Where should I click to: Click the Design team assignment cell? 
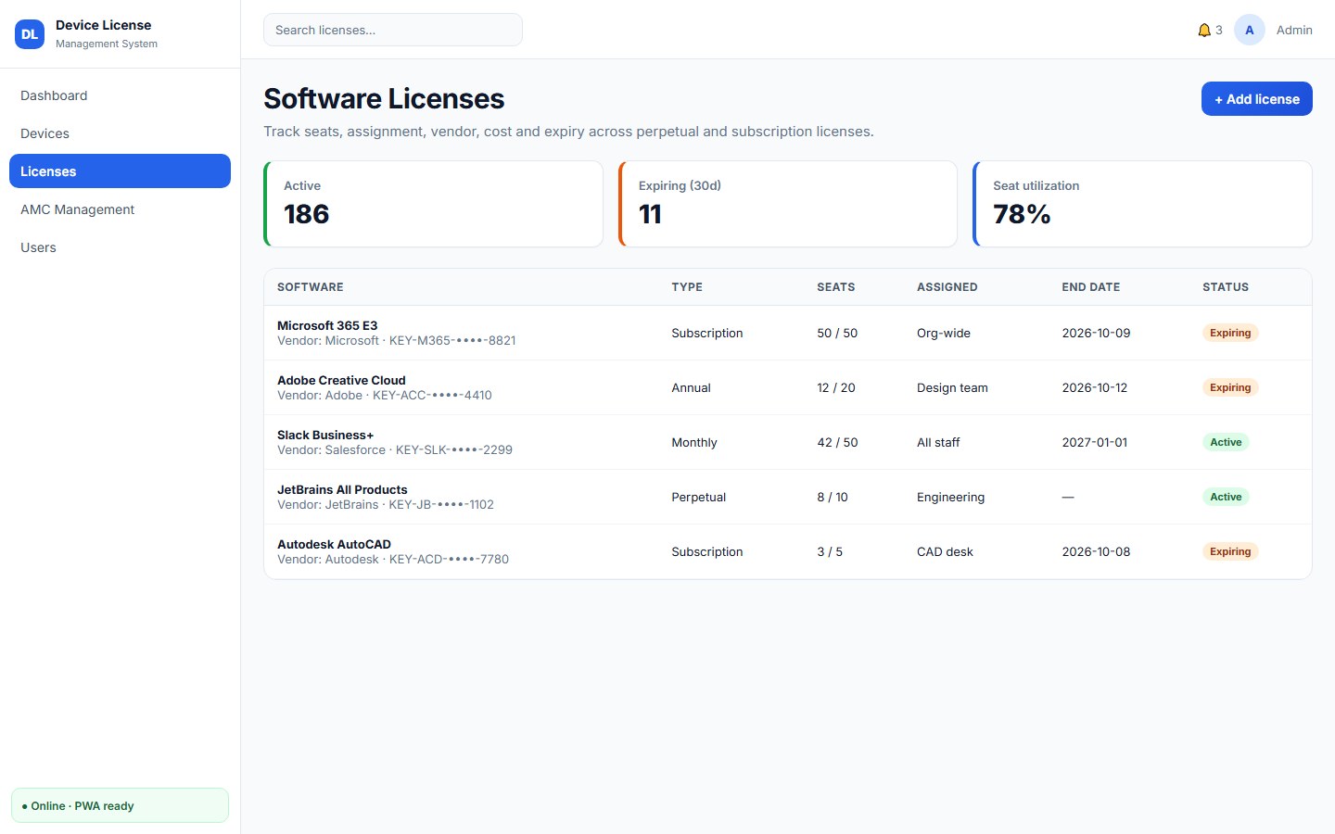952,388
